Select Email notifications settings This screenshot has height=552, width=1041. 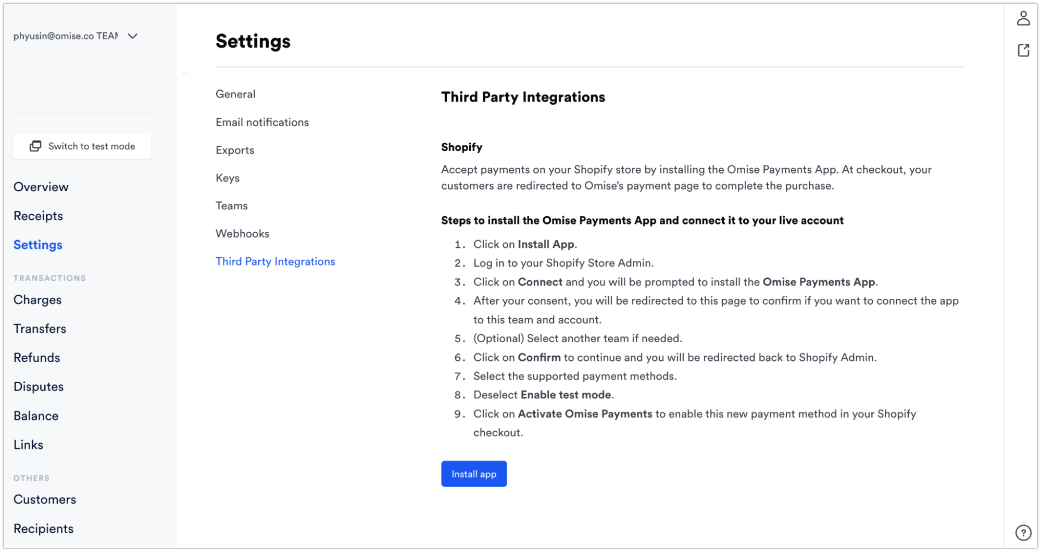[x=262, y=122]
